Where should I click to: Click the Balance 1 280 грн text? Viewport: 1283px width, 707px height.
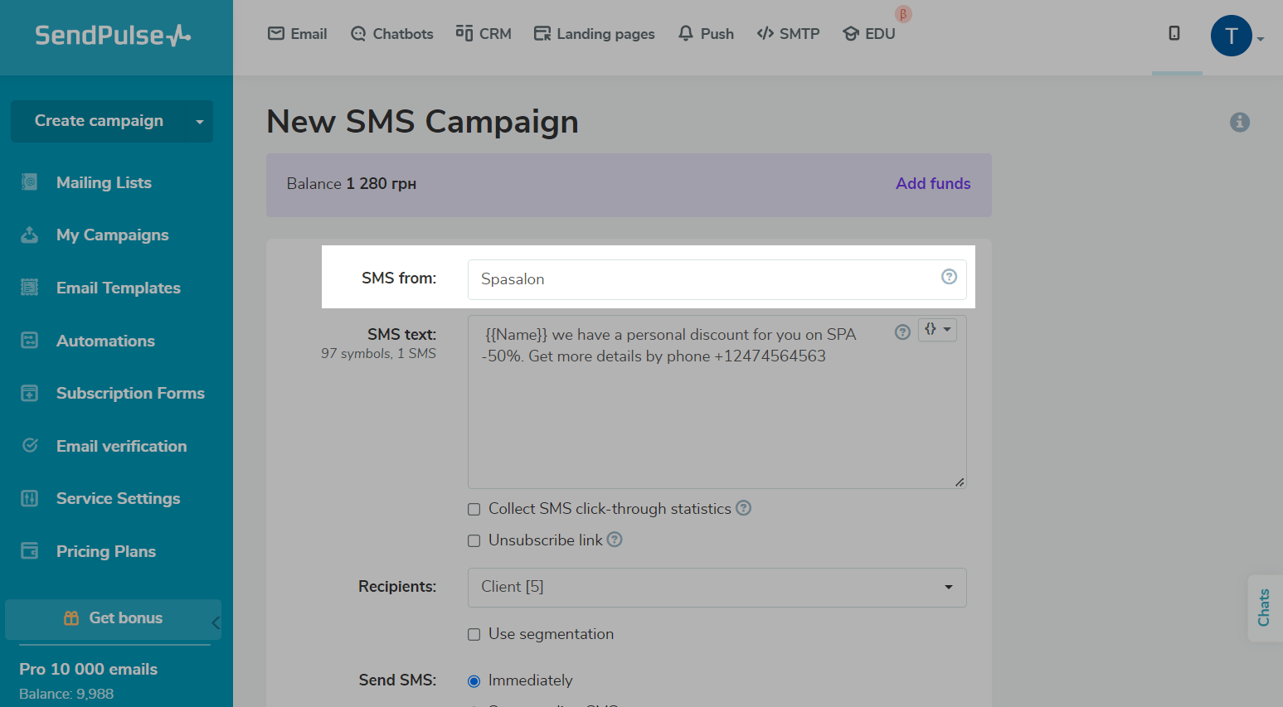[x=352, y=184]
